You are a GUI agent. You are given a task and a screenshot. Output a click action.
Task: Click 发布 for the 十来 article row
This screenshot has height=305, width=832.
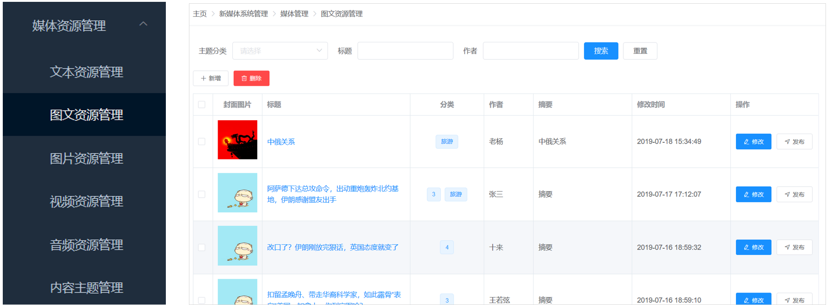click(x=794, y=247)
